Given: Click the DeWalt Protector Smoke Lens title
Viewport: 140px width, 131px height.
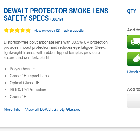Looking at the screenshot, I should click(56, 15).
